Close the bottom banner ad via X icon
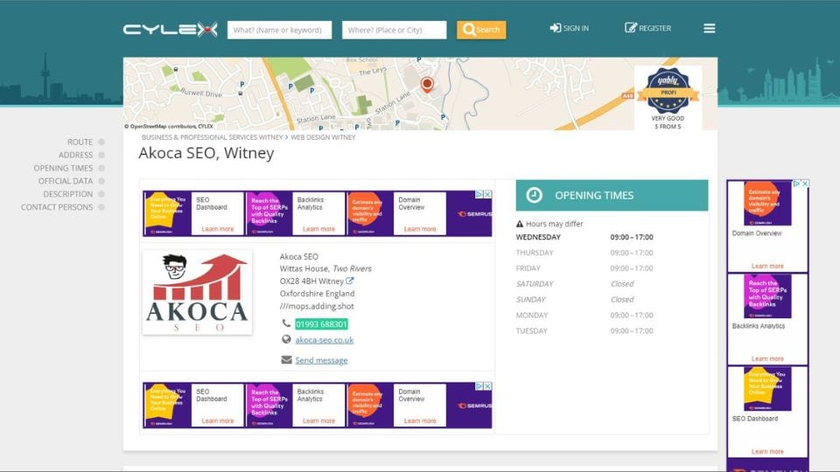Viewport: 840px width, 472px height. [488, 386]
